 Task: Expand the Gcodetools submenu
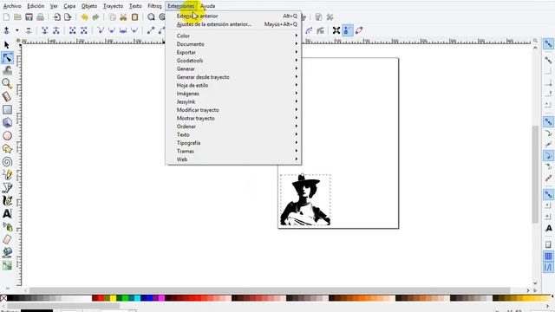coord(233,61)
